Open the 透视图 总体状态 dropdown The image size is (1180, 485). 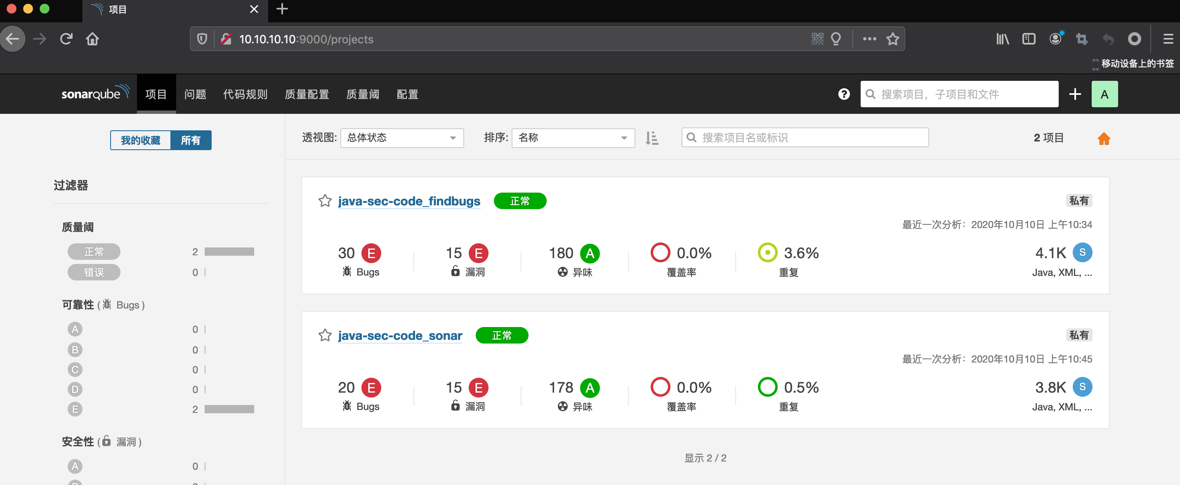(x=402, y=138)
